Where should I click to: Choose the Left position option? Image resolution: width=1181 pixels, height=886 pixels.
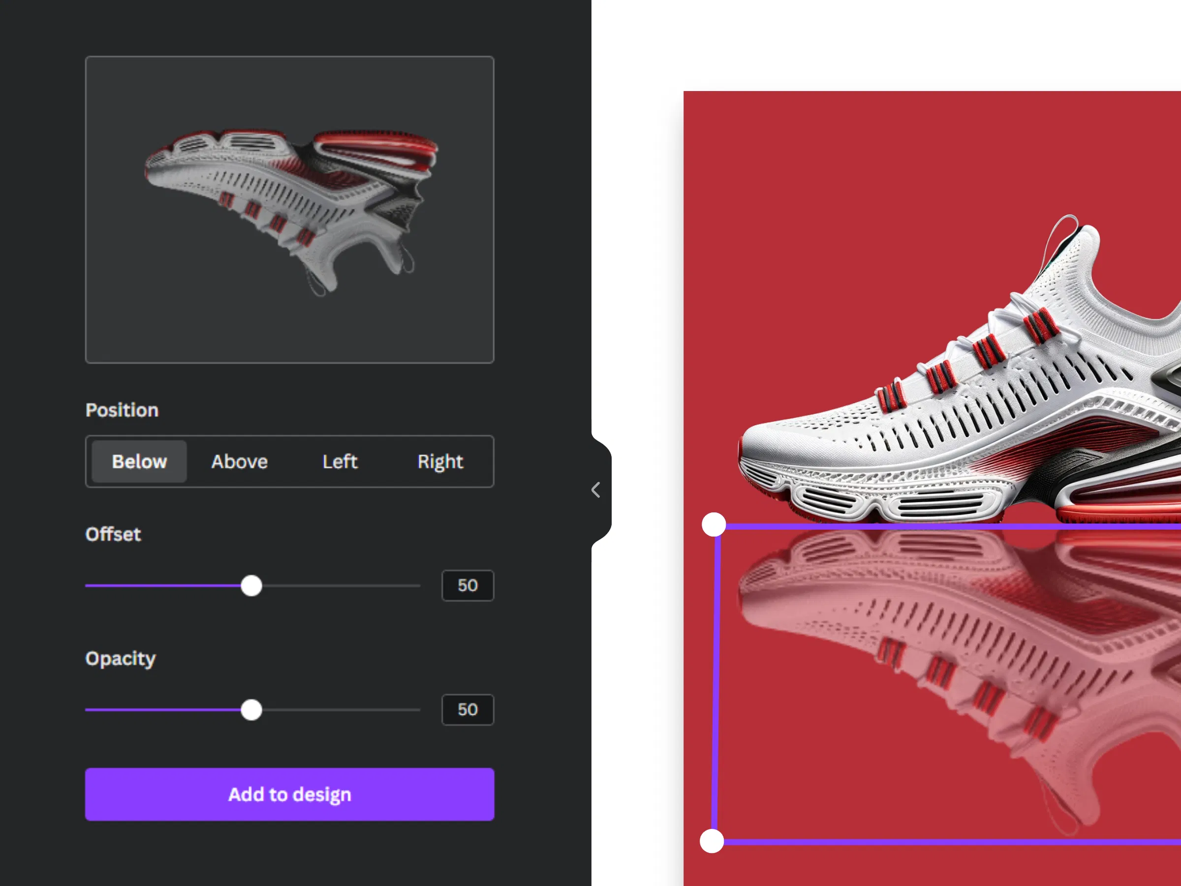pos(340,461)
